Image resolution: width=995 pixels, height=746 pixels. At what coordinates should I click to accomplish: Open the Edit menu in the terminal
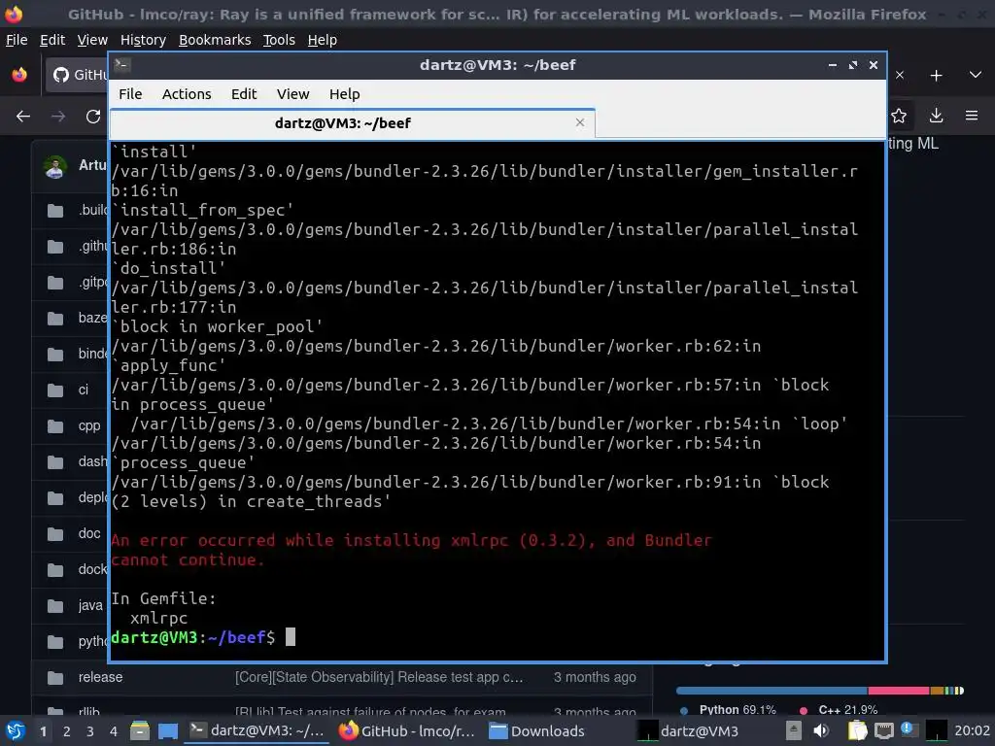tap(244, 94)
